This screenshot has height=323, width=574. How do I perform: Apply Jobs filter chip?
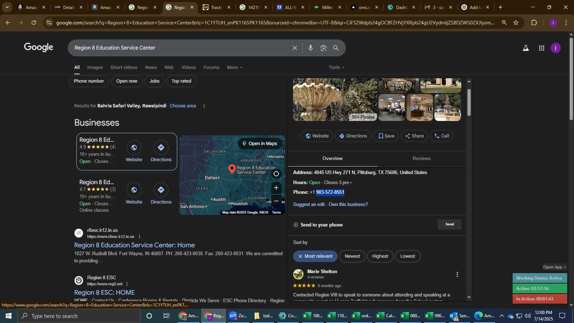154,81
